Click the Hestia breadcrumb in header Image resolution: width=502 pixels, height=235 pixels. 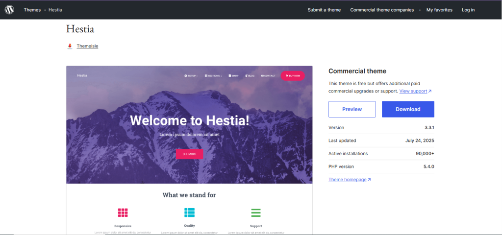pos(55,10)
